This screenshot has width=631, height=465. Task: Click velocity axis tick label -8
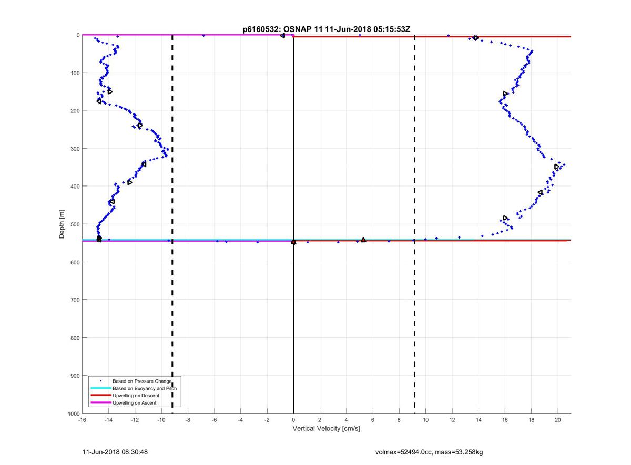(x=188, y=420)
